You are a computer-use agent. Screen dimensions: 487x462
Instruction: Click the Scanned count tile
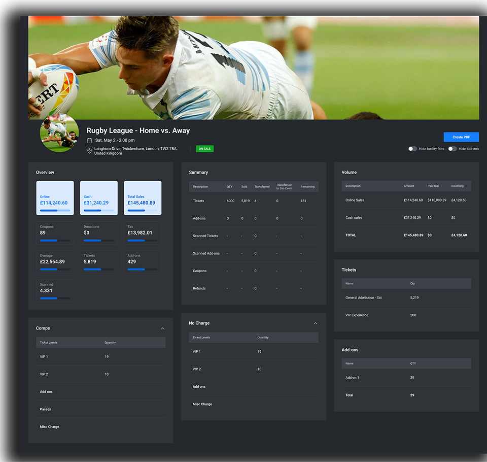[55, 290]
